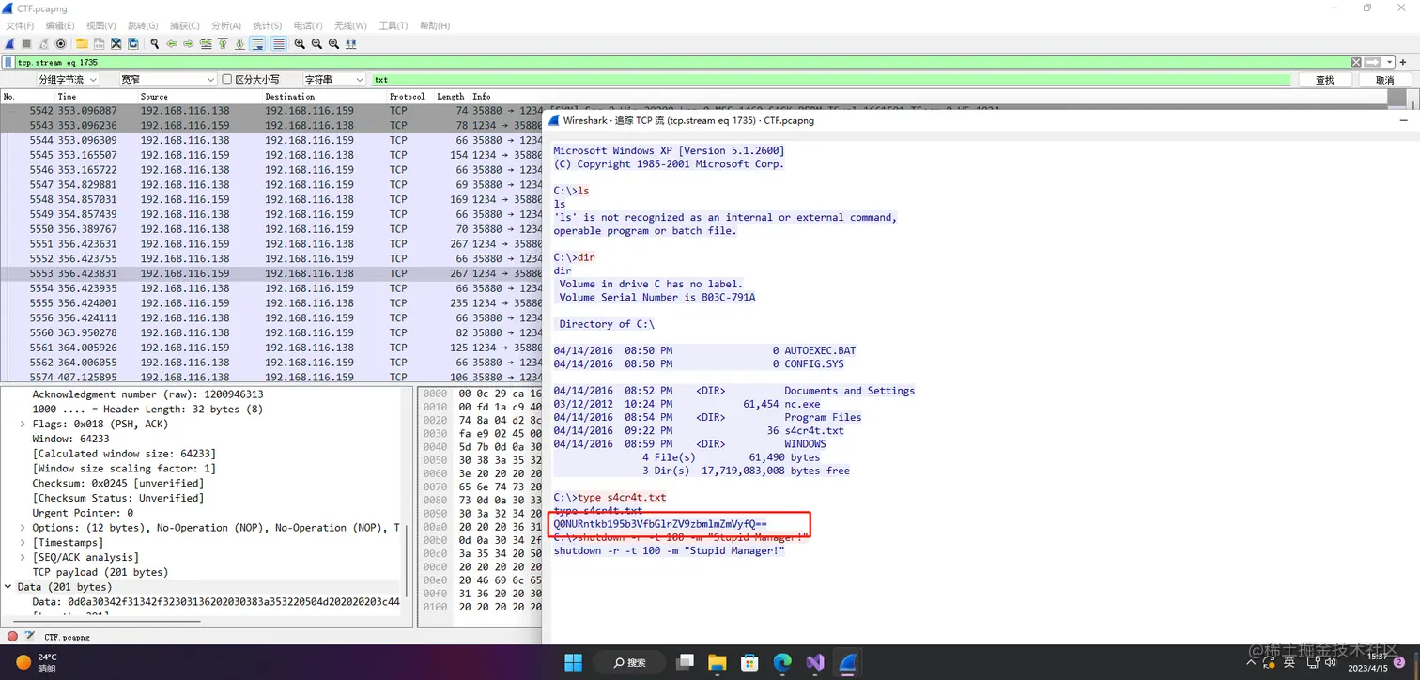Select packet row No. 5553
The image size is (1420, 680).
point(271,273)
